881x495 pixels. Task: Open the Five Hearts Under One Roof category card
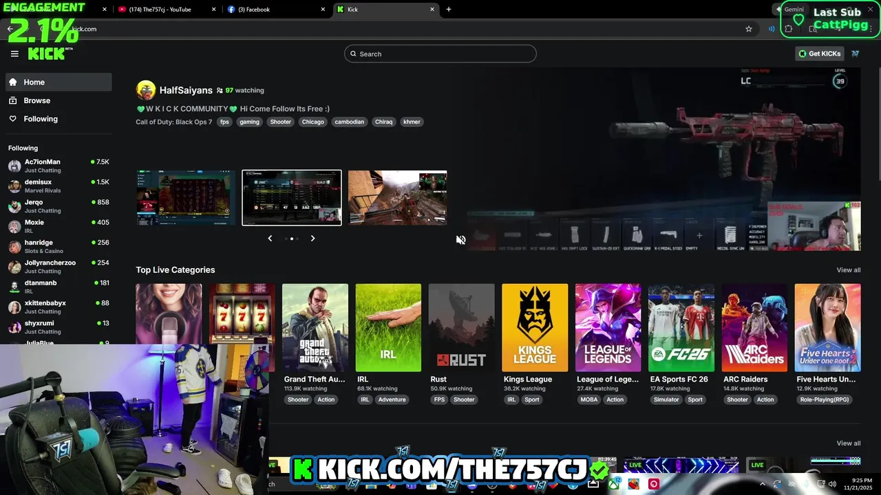pyautogui.click(x=828, y=328)
